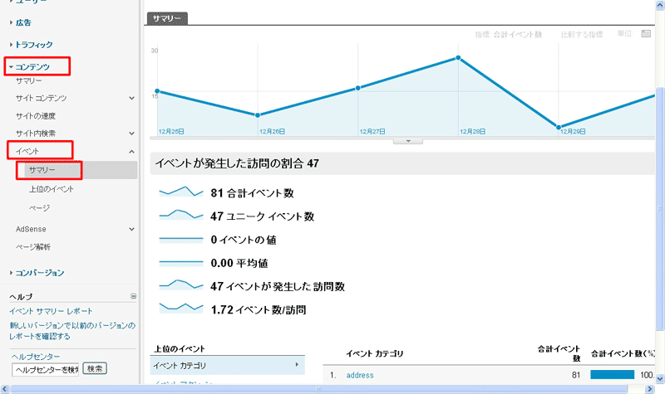Image resolution: width=665 pixels, height=394 pixels.
Task: Open ページ under イベント
Action: 39,208
